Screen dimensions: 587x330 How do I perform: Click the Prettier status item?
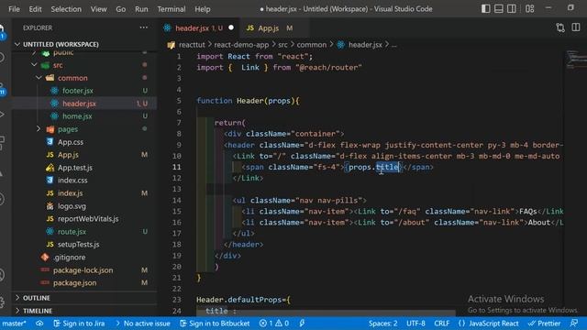tap(545, 324)
